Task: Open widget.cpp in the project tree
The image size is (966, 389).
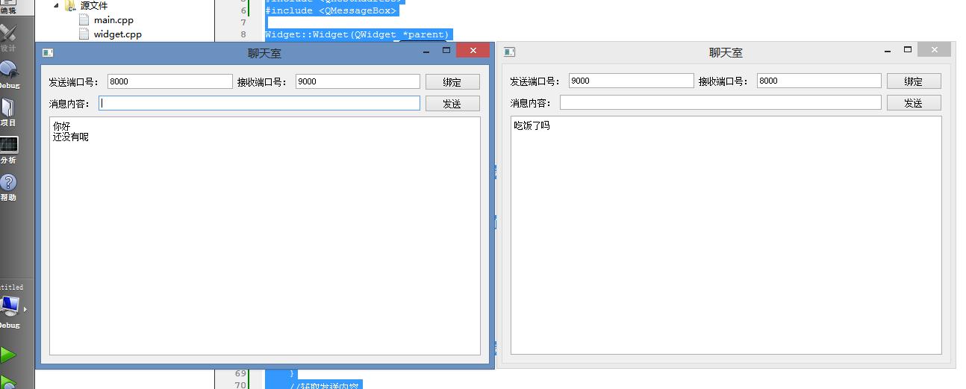Action: click(117, 34)
